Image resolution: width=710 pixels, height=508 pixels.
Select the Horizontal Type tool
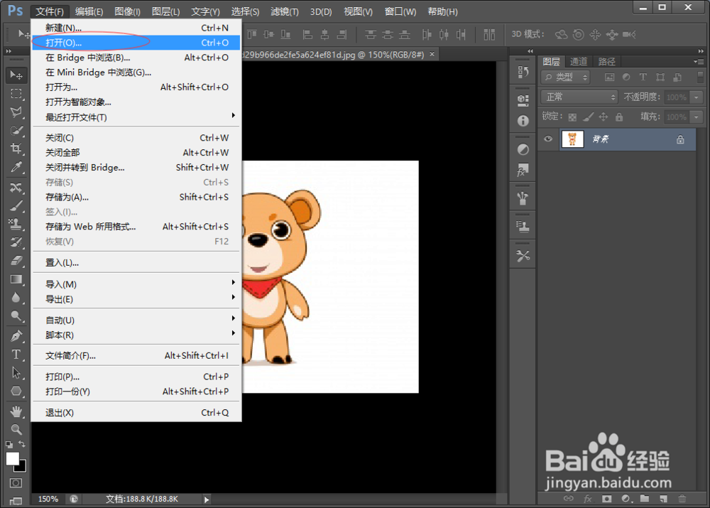16,355
